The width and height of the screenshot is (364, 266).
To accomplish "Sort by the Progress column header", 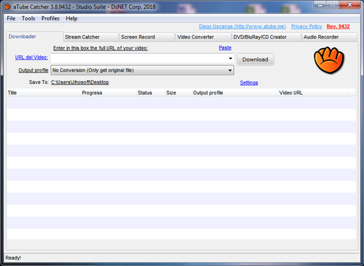I will [x=109, y=93].
